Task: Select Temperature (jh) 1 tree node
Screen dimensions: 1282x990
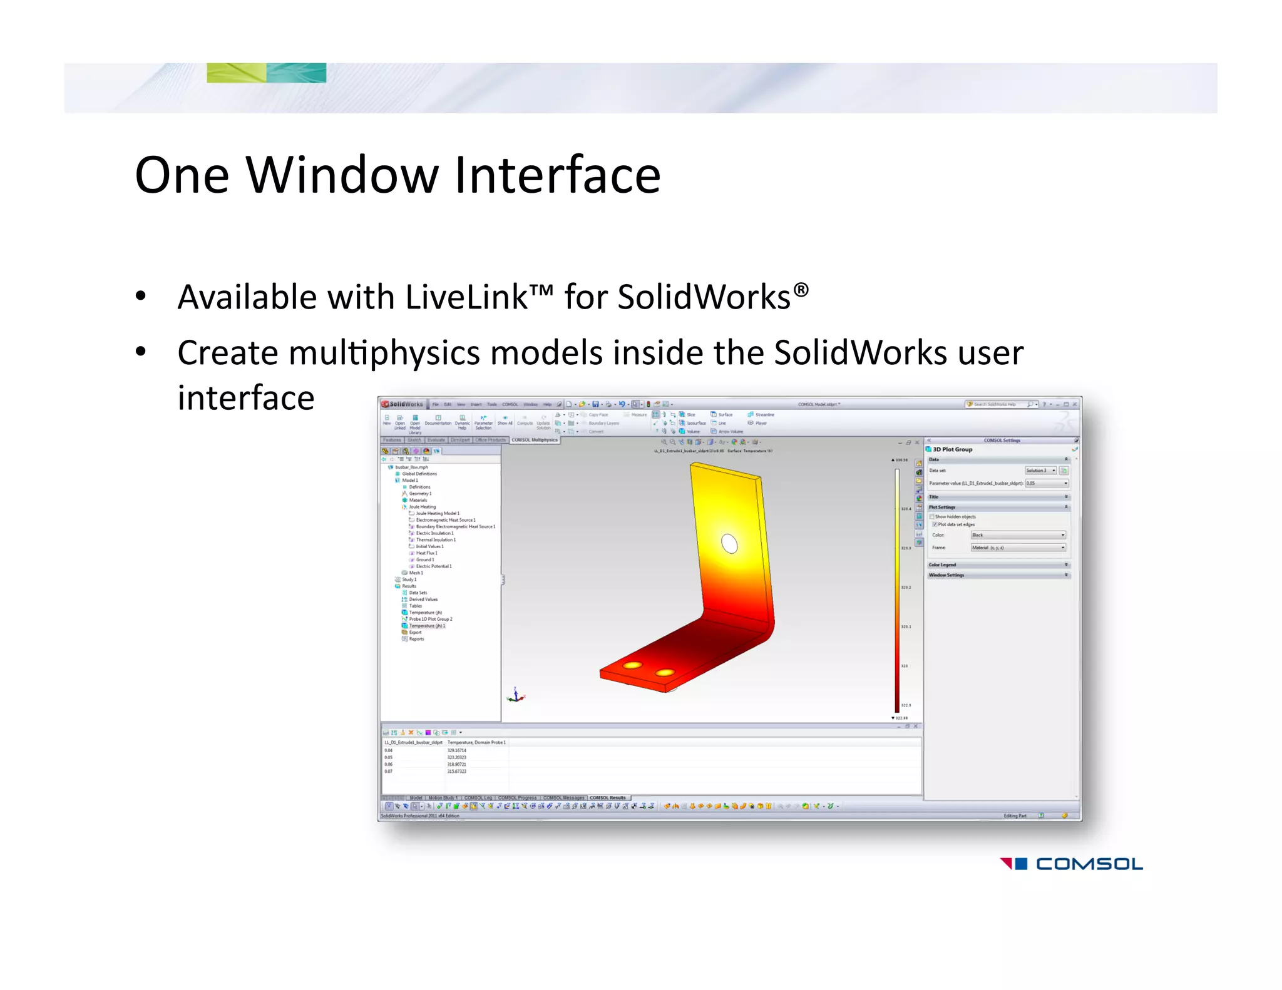Action: (x=426, y=626)
